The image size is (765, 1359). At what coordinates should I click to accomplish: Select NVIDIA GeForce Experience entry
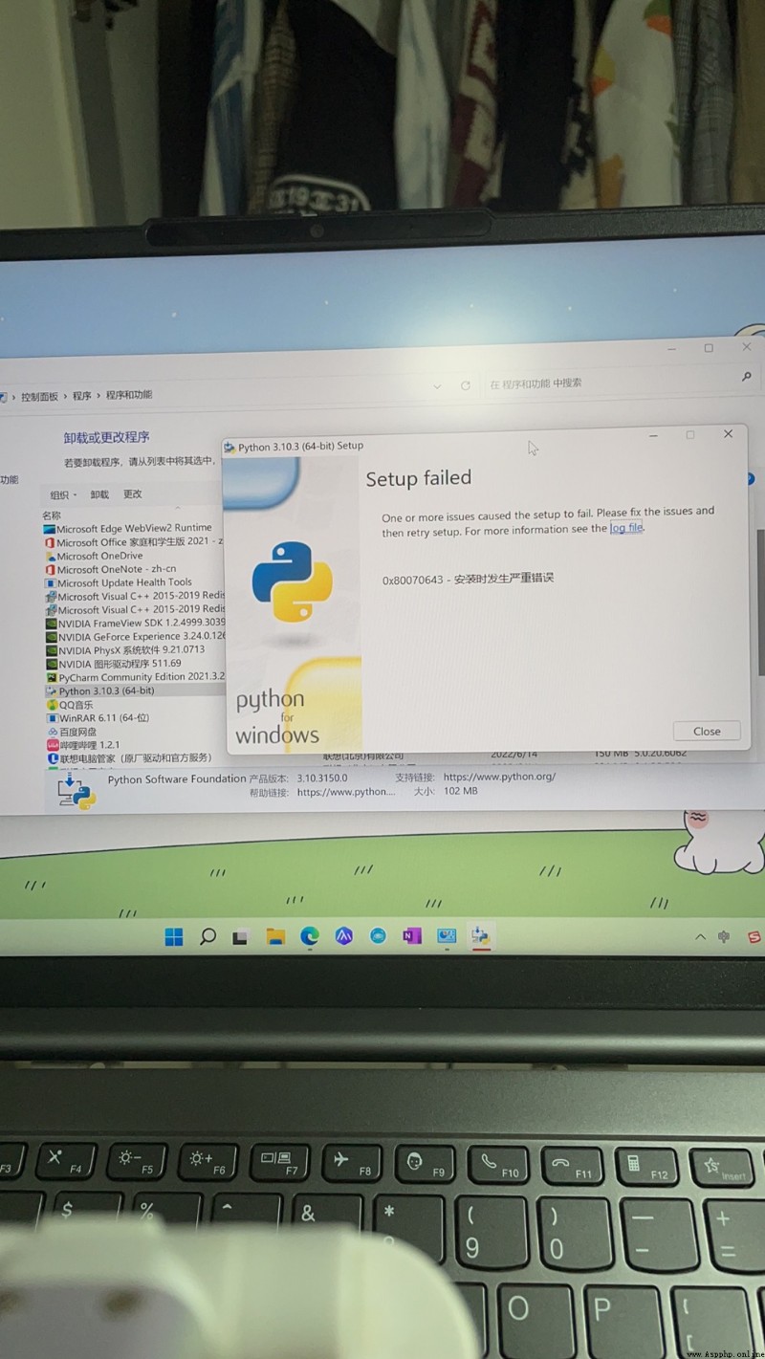pos(134,636)
